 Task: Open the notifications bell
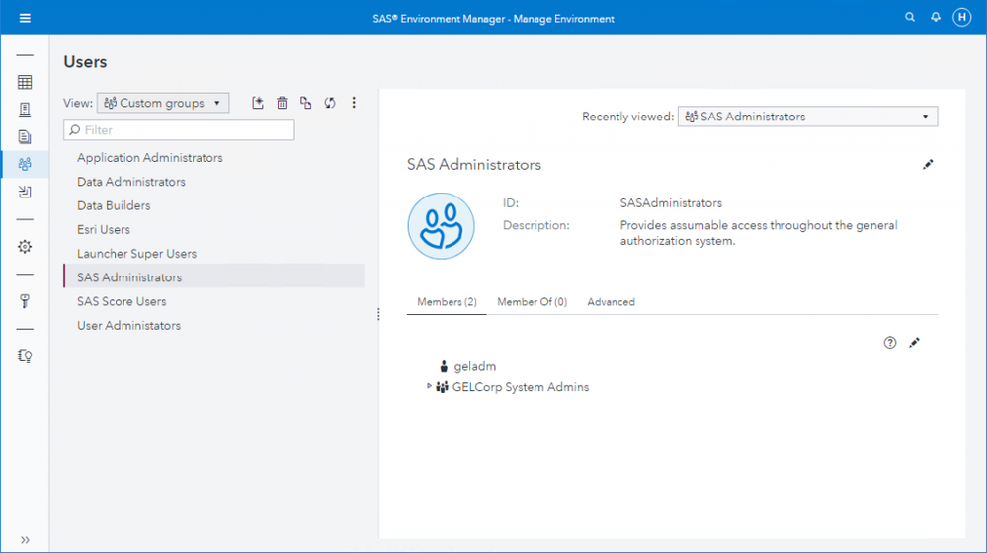click(x=936, y=18)
